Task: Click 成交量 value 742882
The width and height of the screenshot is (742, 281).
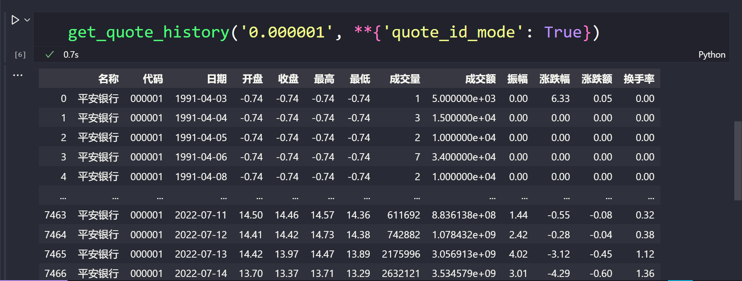Action: coord(404,235)
